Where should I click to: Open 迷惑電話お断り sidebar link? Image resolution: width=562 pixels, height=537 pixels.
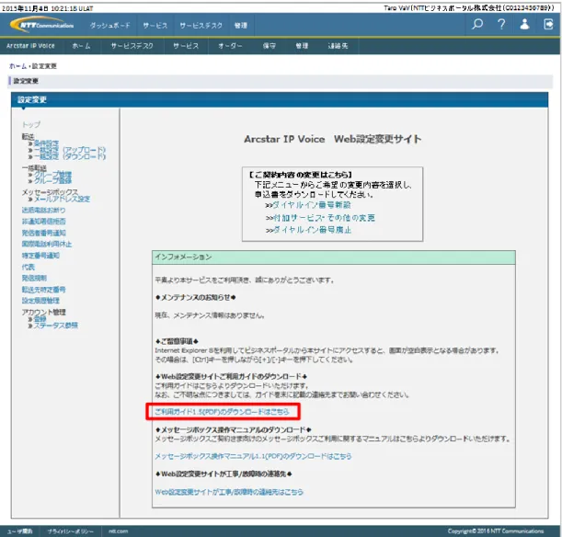(44, 210)
